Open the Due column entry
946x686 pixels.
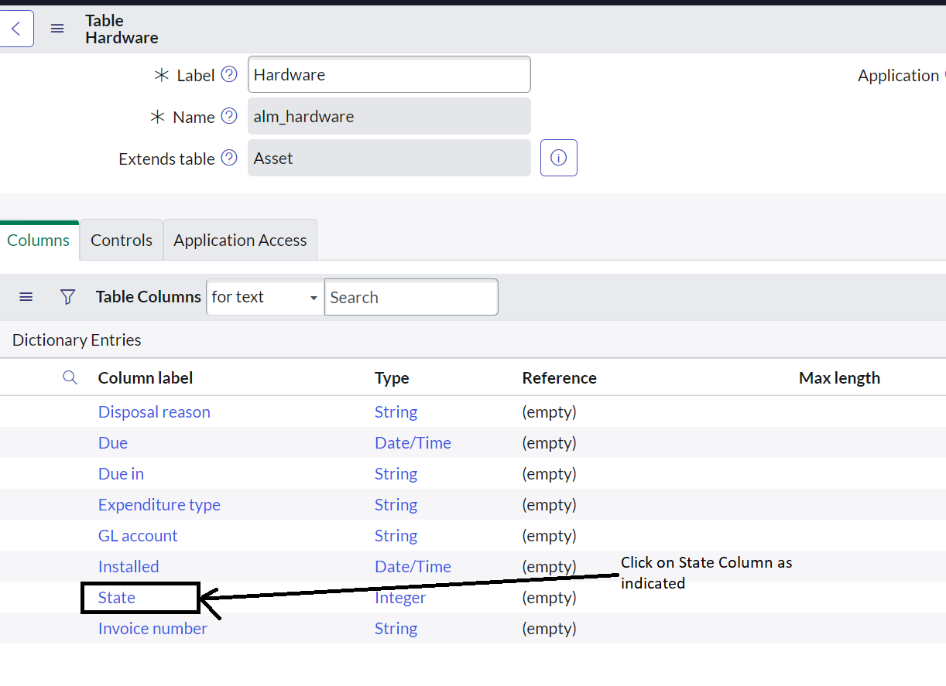pos(113,443)
